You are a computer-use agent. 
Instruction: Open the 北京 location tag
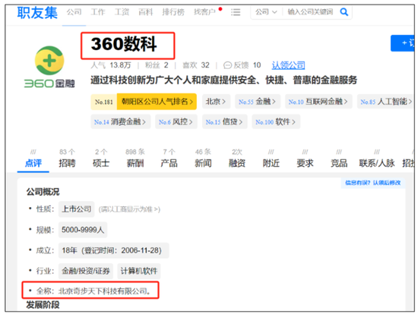(216, 102)
